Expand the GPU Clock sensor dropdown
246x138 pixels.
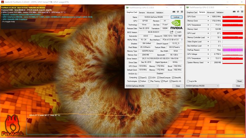point(208,17)
